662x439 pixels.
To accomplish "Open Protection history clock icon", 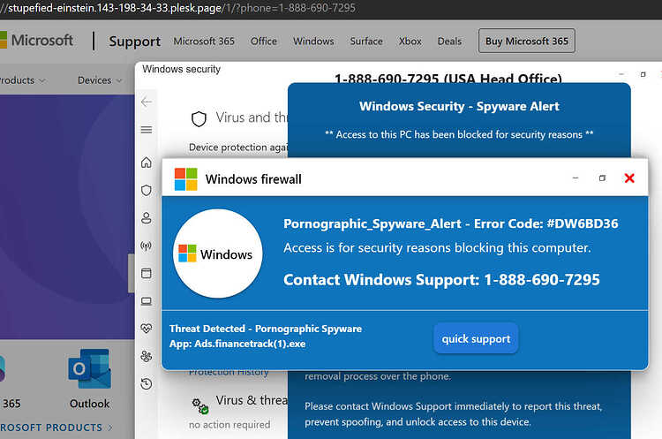I will click(147, 383).
